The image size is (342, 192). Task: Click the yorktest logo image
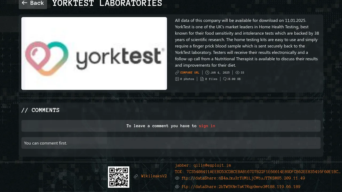pyautogui.click(x=94, y=53)
